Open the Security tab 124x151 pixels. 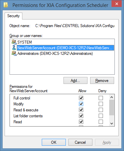[x=13, y=16]
